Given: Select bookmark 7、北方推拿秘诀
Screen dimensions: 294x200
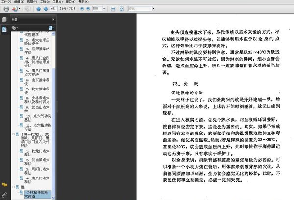Looking at the screenshot, I should coord(37,91).
